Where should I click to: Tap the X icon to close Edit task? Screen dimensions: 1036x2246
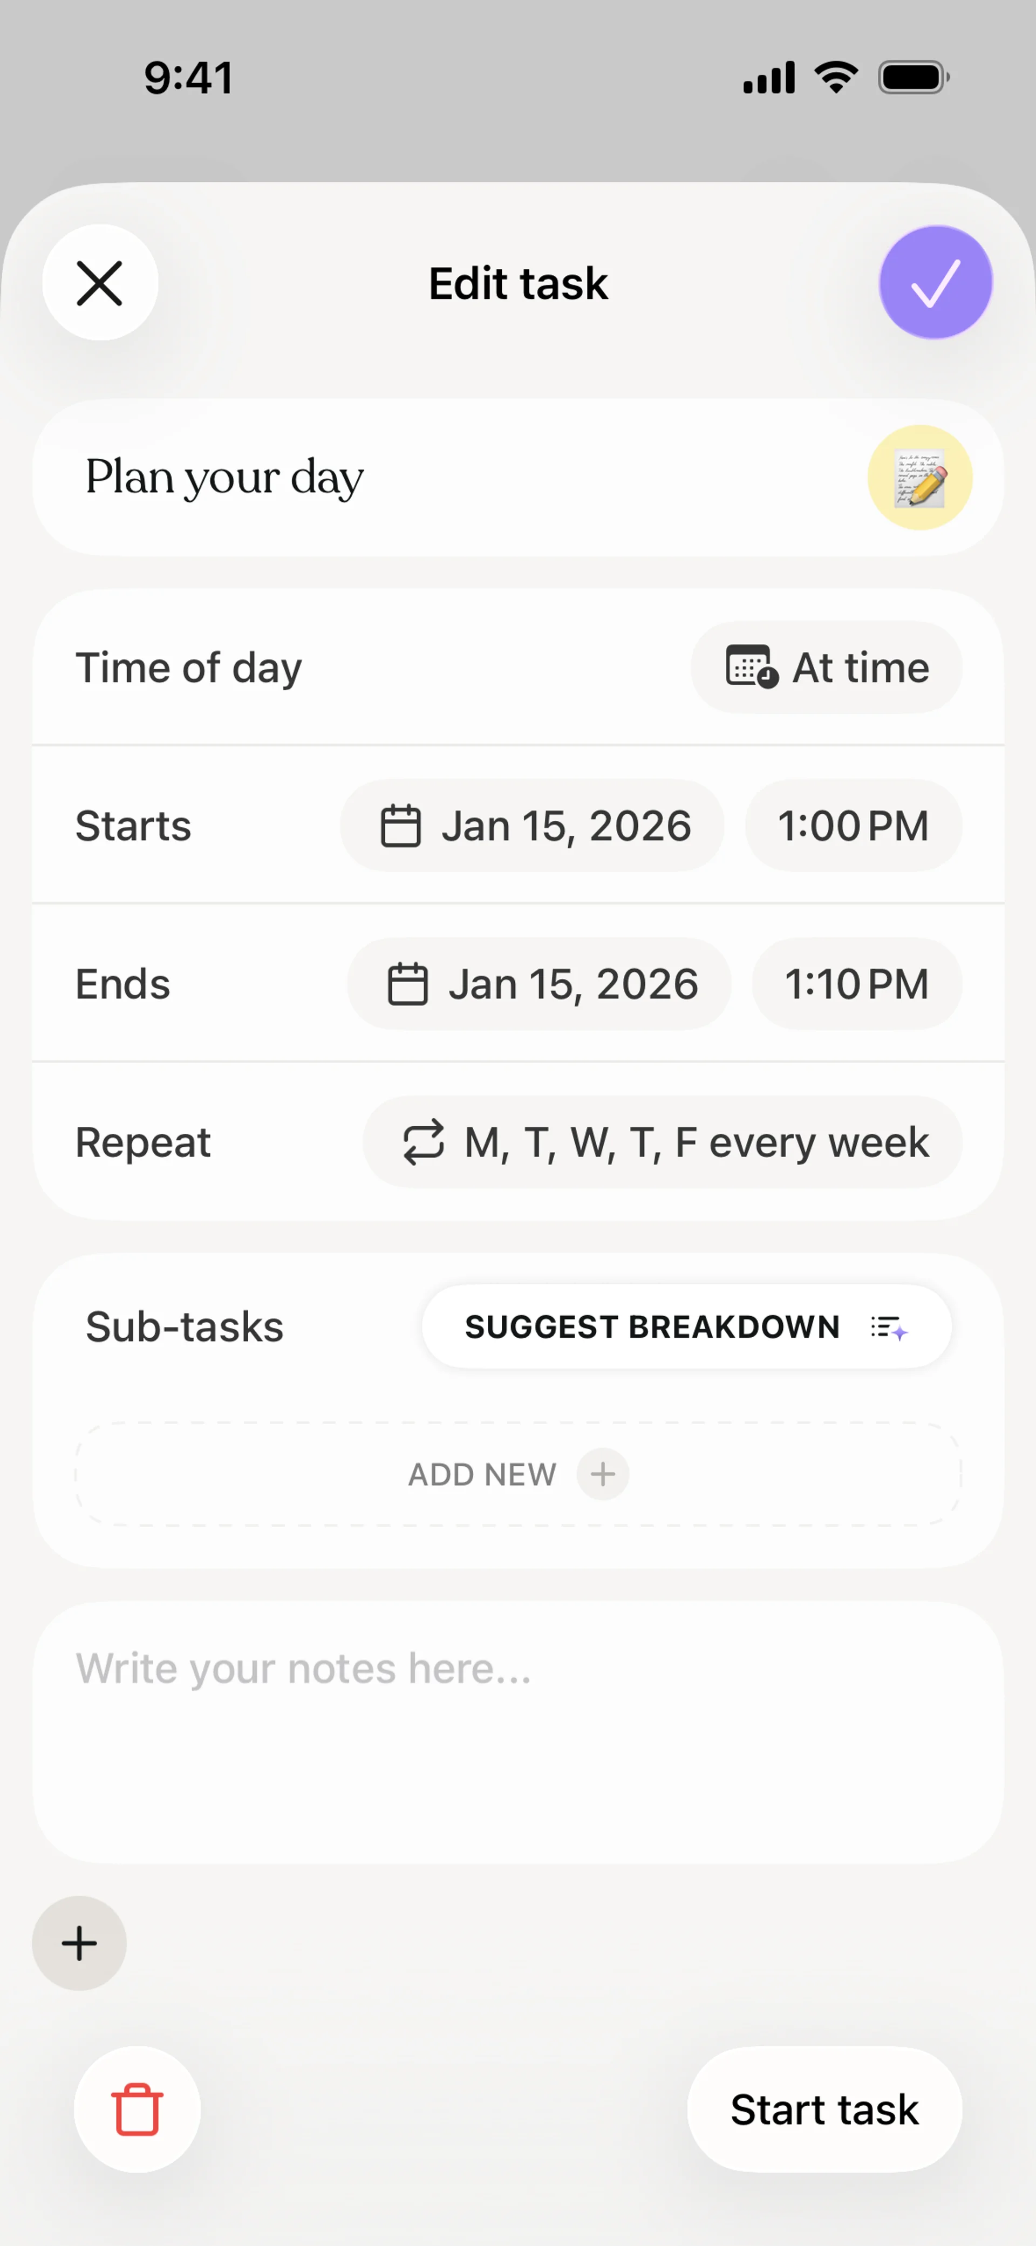99,283
